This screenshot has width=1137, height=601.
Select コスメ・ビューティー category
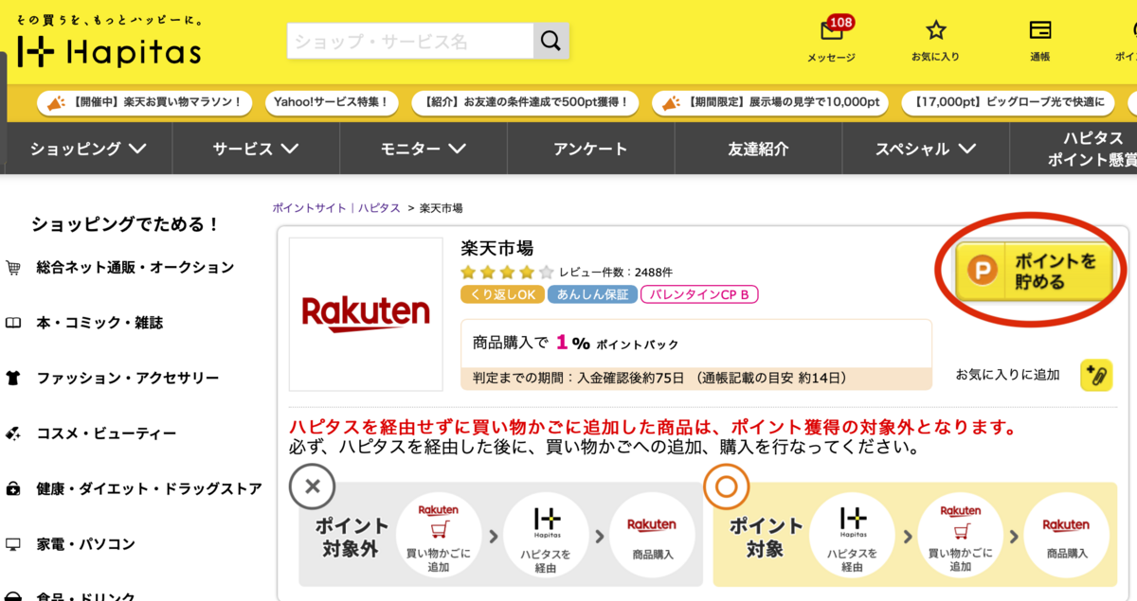point(106,433)
